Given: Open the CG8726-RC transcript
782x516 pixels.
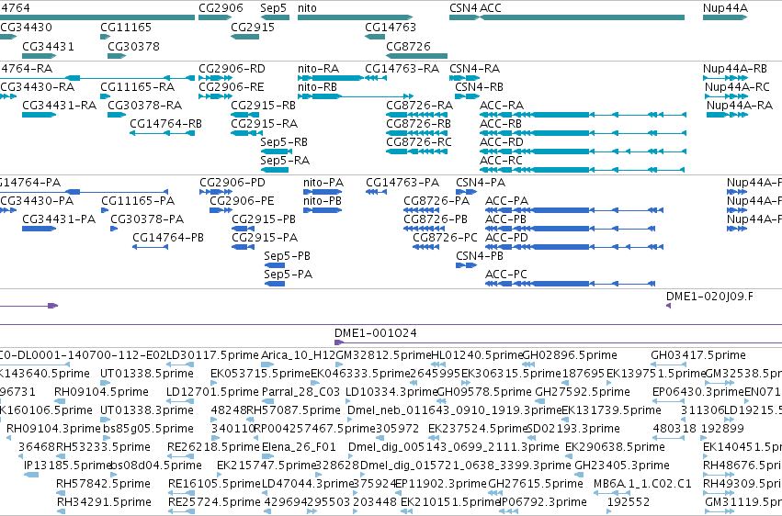Looking at the screenshot, I should click(419, 142).
